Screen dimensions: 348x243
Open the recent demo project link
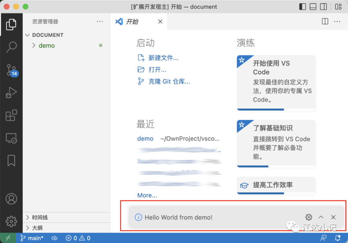click(x=145, y=139)
